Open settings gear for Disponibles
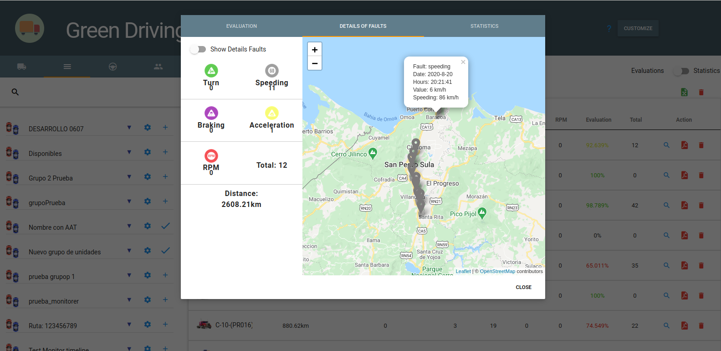 point(148,152)
